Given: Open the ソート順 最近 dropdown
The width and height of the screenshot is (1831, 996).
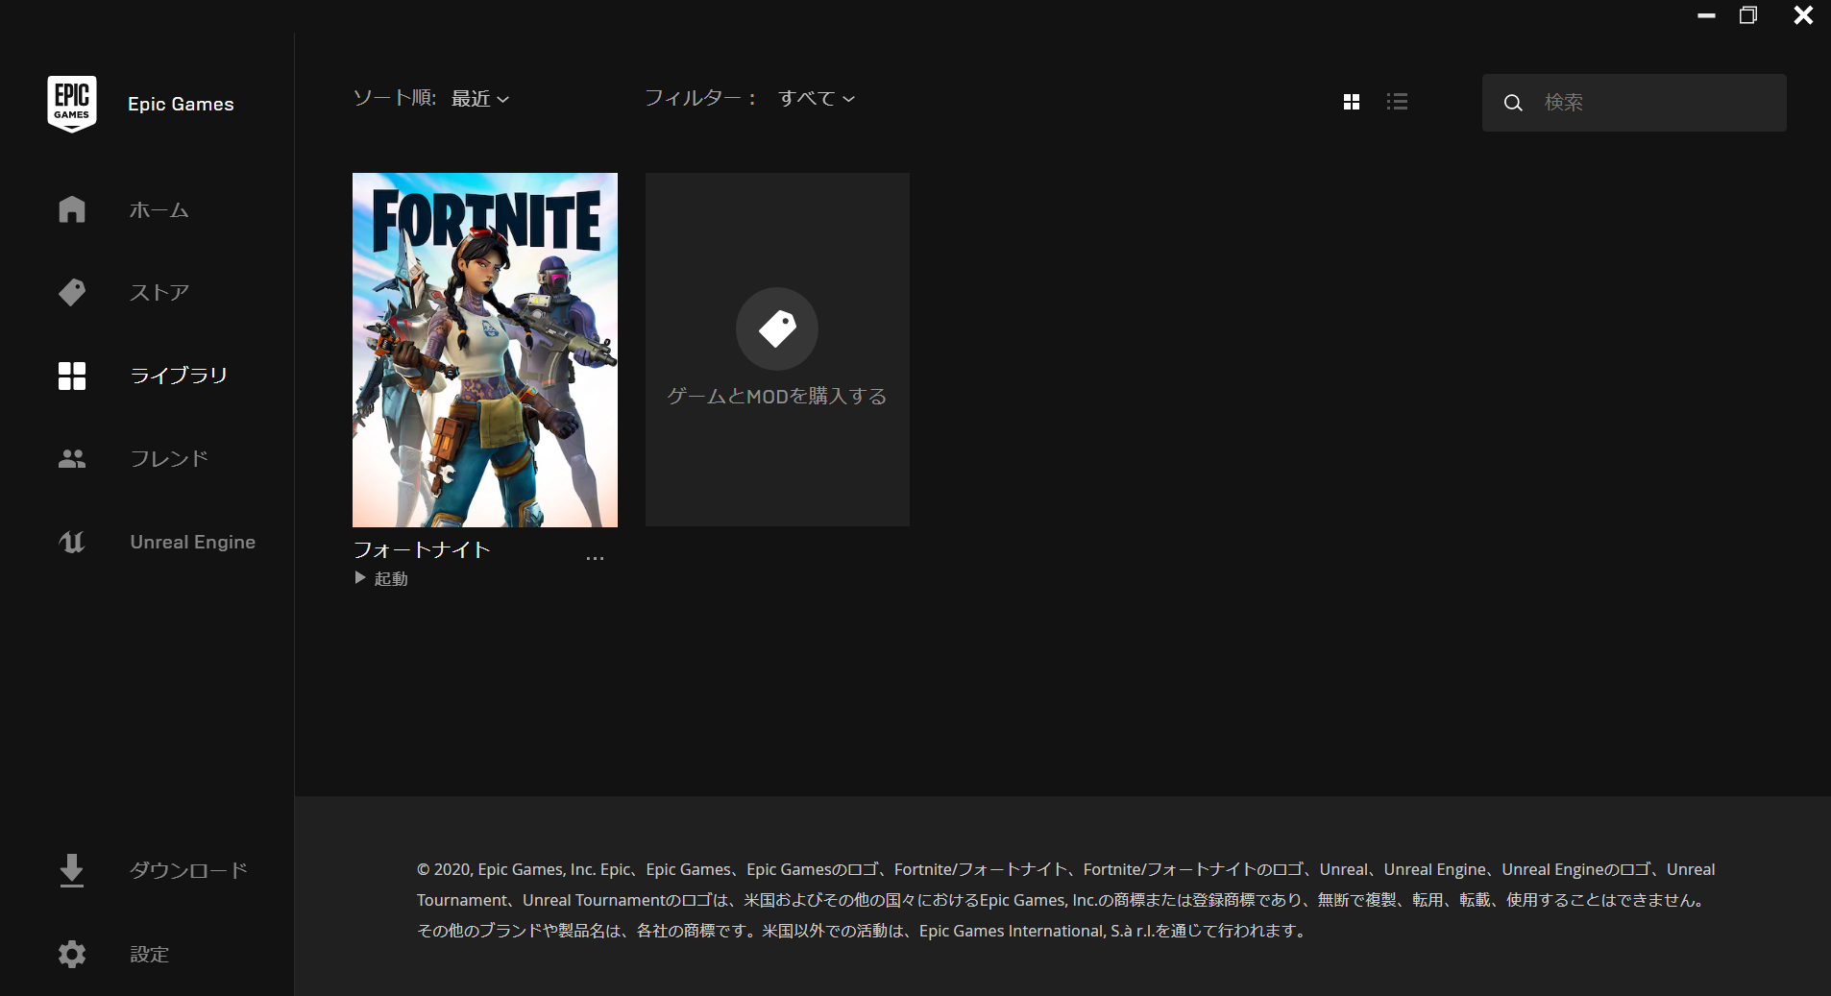Looking at the screenshot, I should (480, 99).
